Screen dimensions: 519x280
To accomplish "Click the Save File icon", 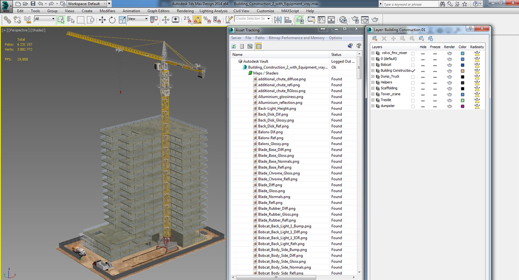I will [x=33, y=4].
